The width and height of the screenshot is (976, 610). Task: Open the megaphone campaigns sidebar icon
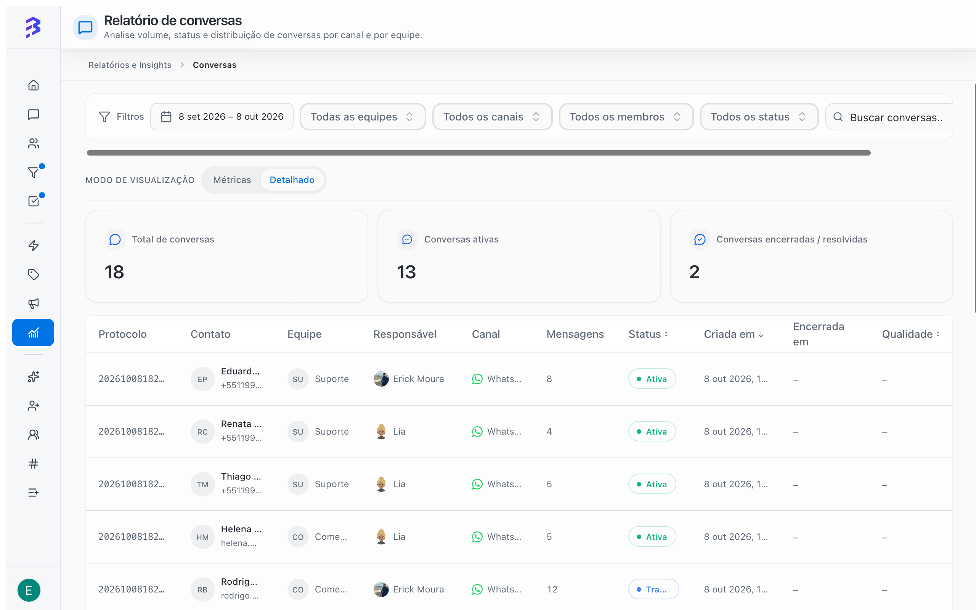pos(34,303)
